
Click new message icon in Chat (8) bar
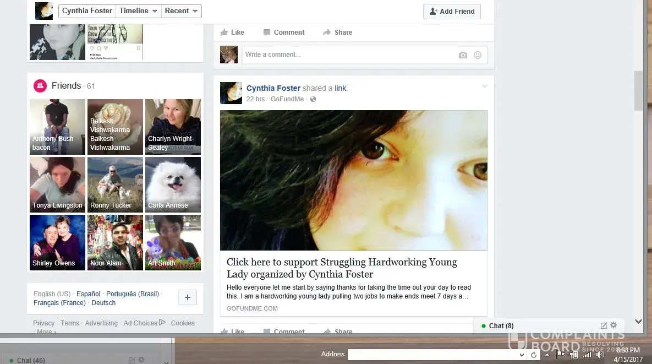coord(604,325)
